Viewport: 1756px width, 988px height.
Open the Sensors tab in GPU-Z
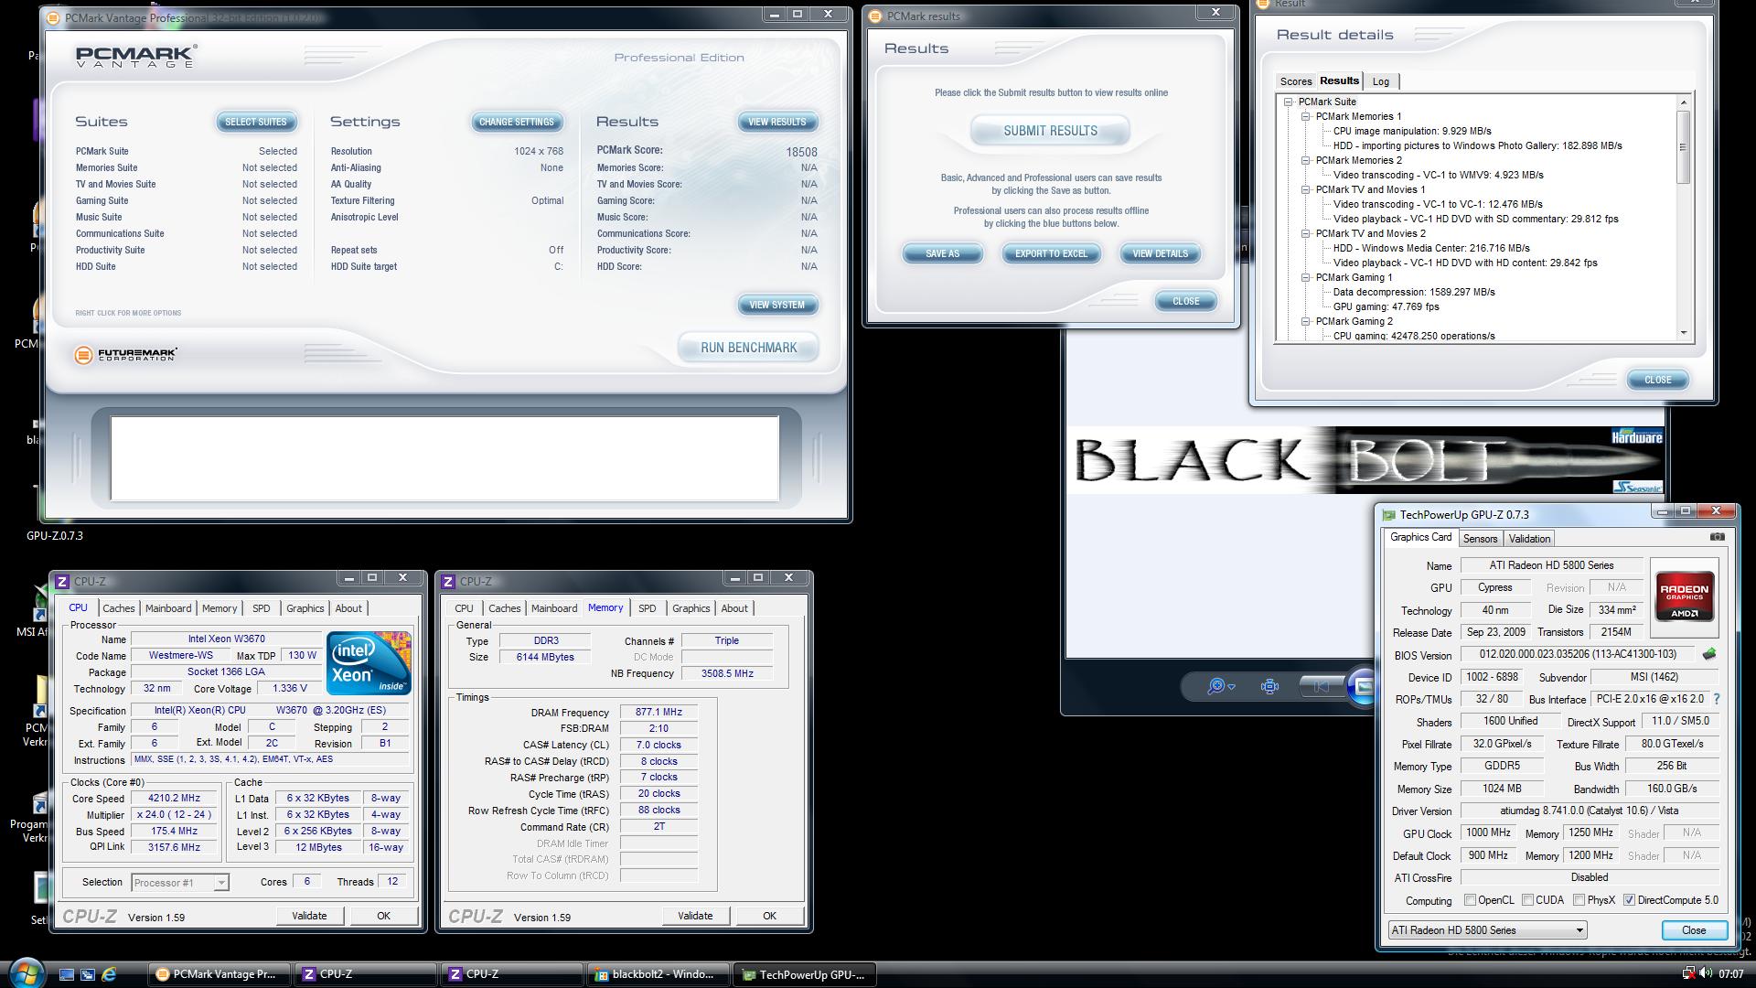point(1480,539)
